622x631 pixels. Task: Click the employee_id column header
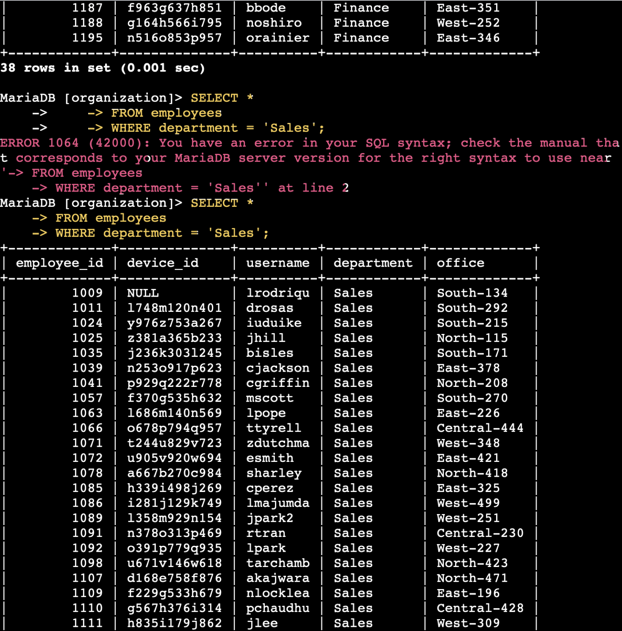pos(59,263)
